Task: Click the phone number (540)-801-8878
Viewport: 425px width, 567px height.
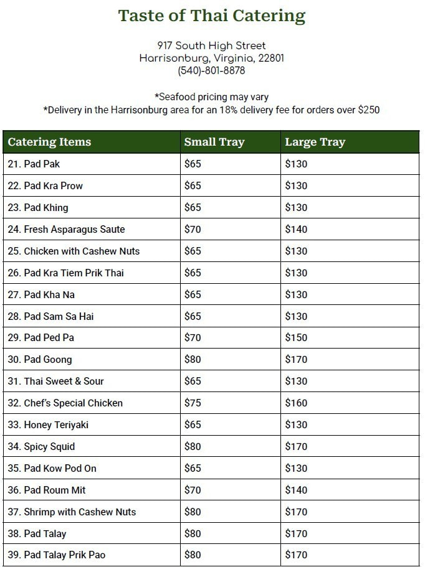Action: point(212,71)
